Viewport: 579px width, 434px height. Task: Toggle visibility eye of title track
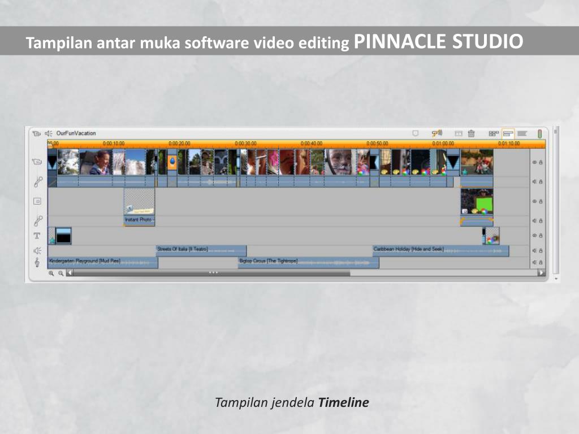pyautogui.click(x=534, y=236)
